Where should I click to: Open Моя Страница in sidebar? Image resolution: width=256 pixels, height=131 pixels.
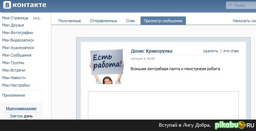point(15,18)
